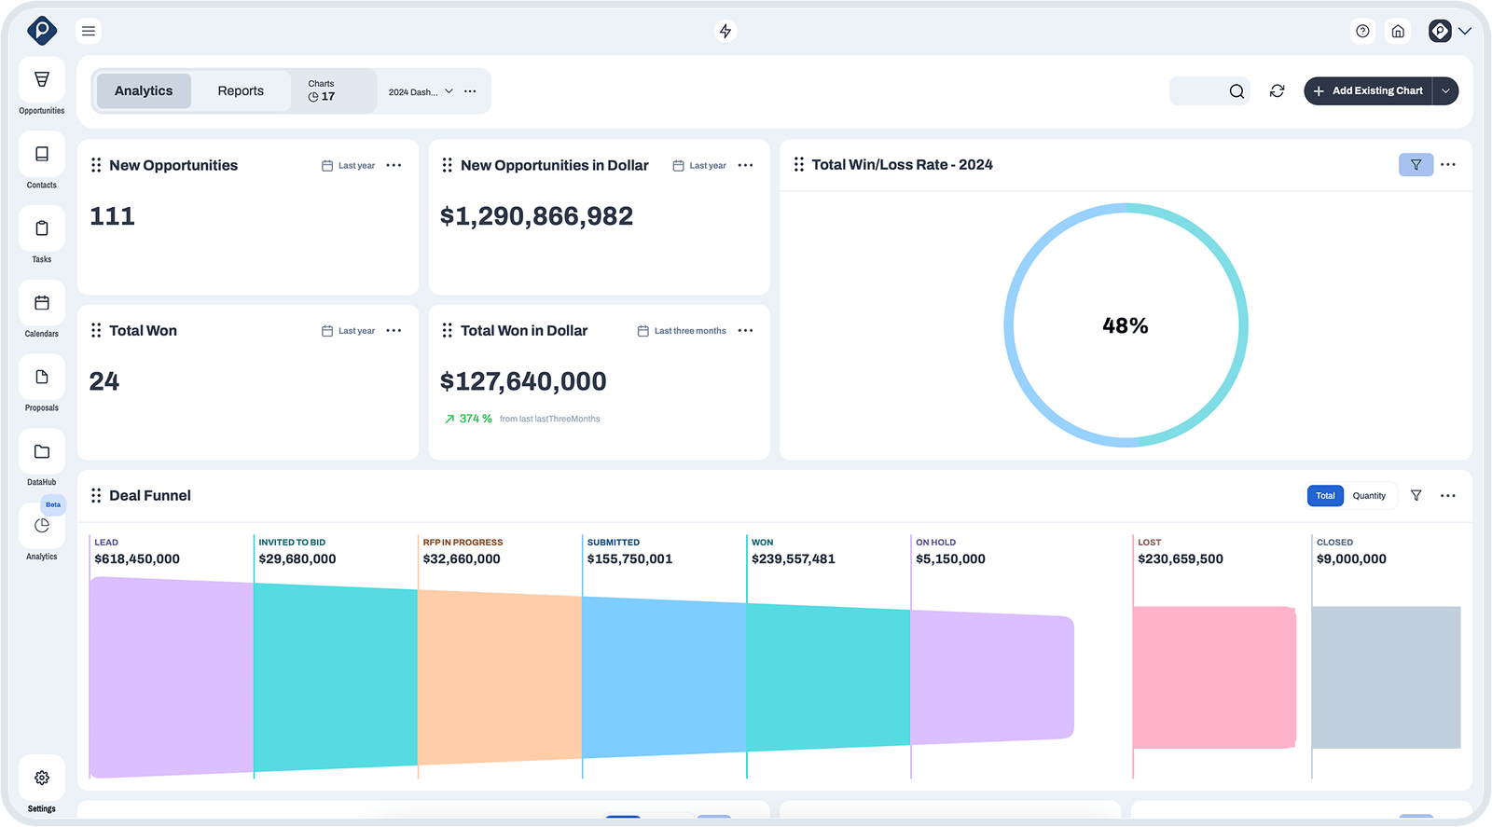This screenshot has width=1492, height=827.
Task: Go to home via the house icon
Action: coord(1398,31)
